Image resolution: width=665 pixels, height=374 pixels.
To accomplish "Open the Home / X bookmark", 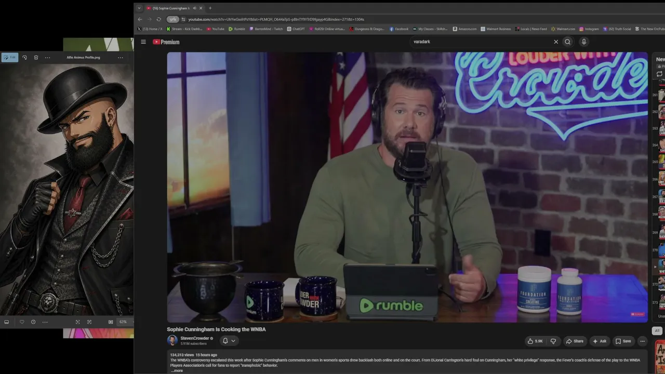I will pyautogui.click(x=150, y=29).
